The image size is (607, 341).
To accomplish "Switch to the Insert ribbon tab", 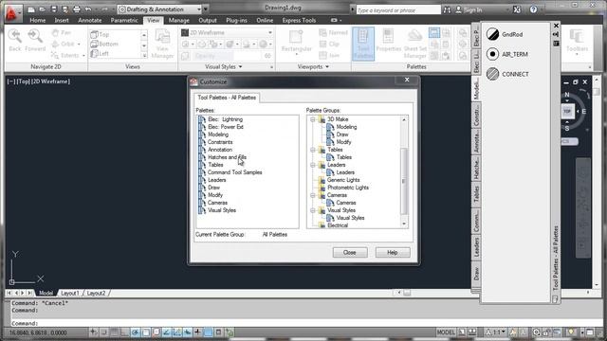I will (62, 20).
